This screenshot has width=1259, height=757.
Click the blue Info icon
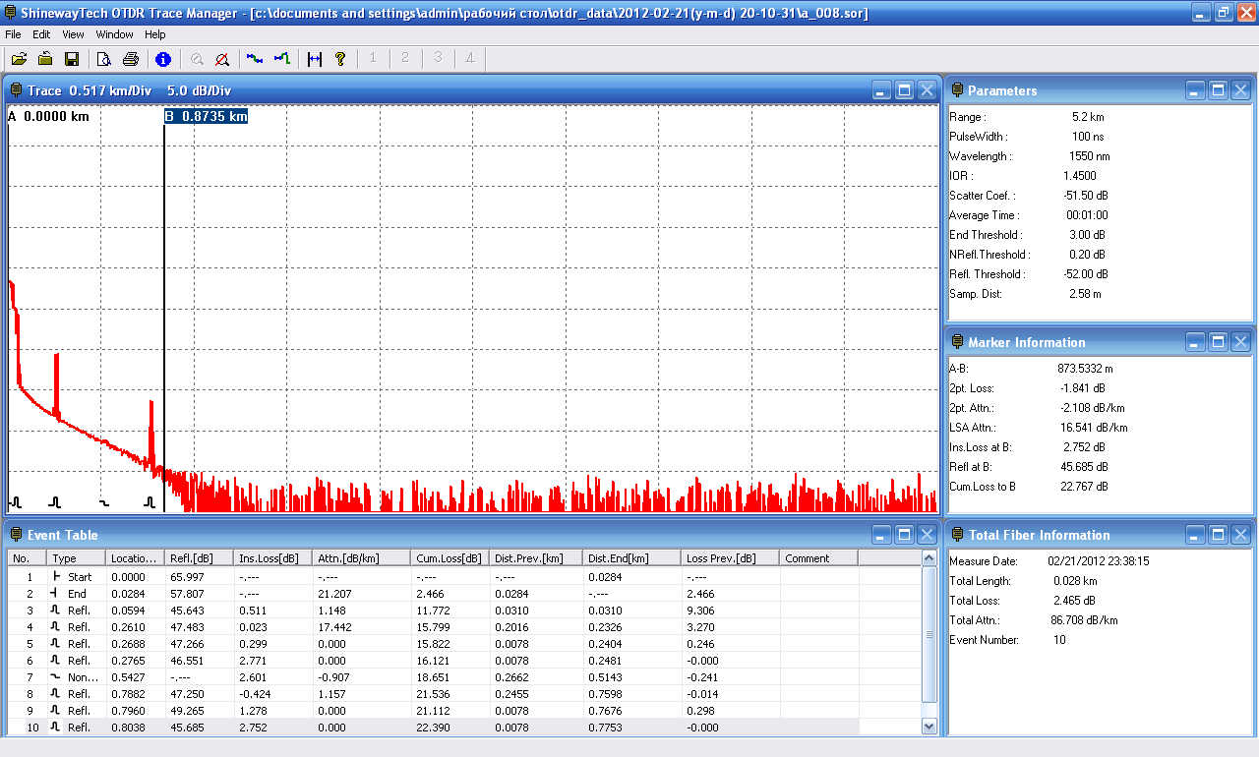[x=163, y=59]
